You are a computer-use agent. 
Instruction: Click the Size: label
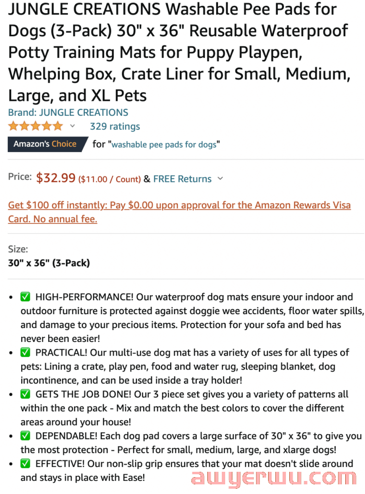click(x=18, y=249)
